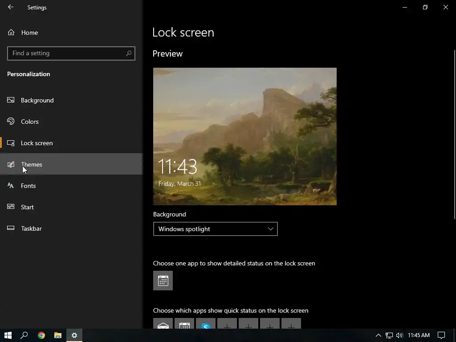Open the Action Center notifications icon
Screen dimensions: 456x342
(441, 335)
